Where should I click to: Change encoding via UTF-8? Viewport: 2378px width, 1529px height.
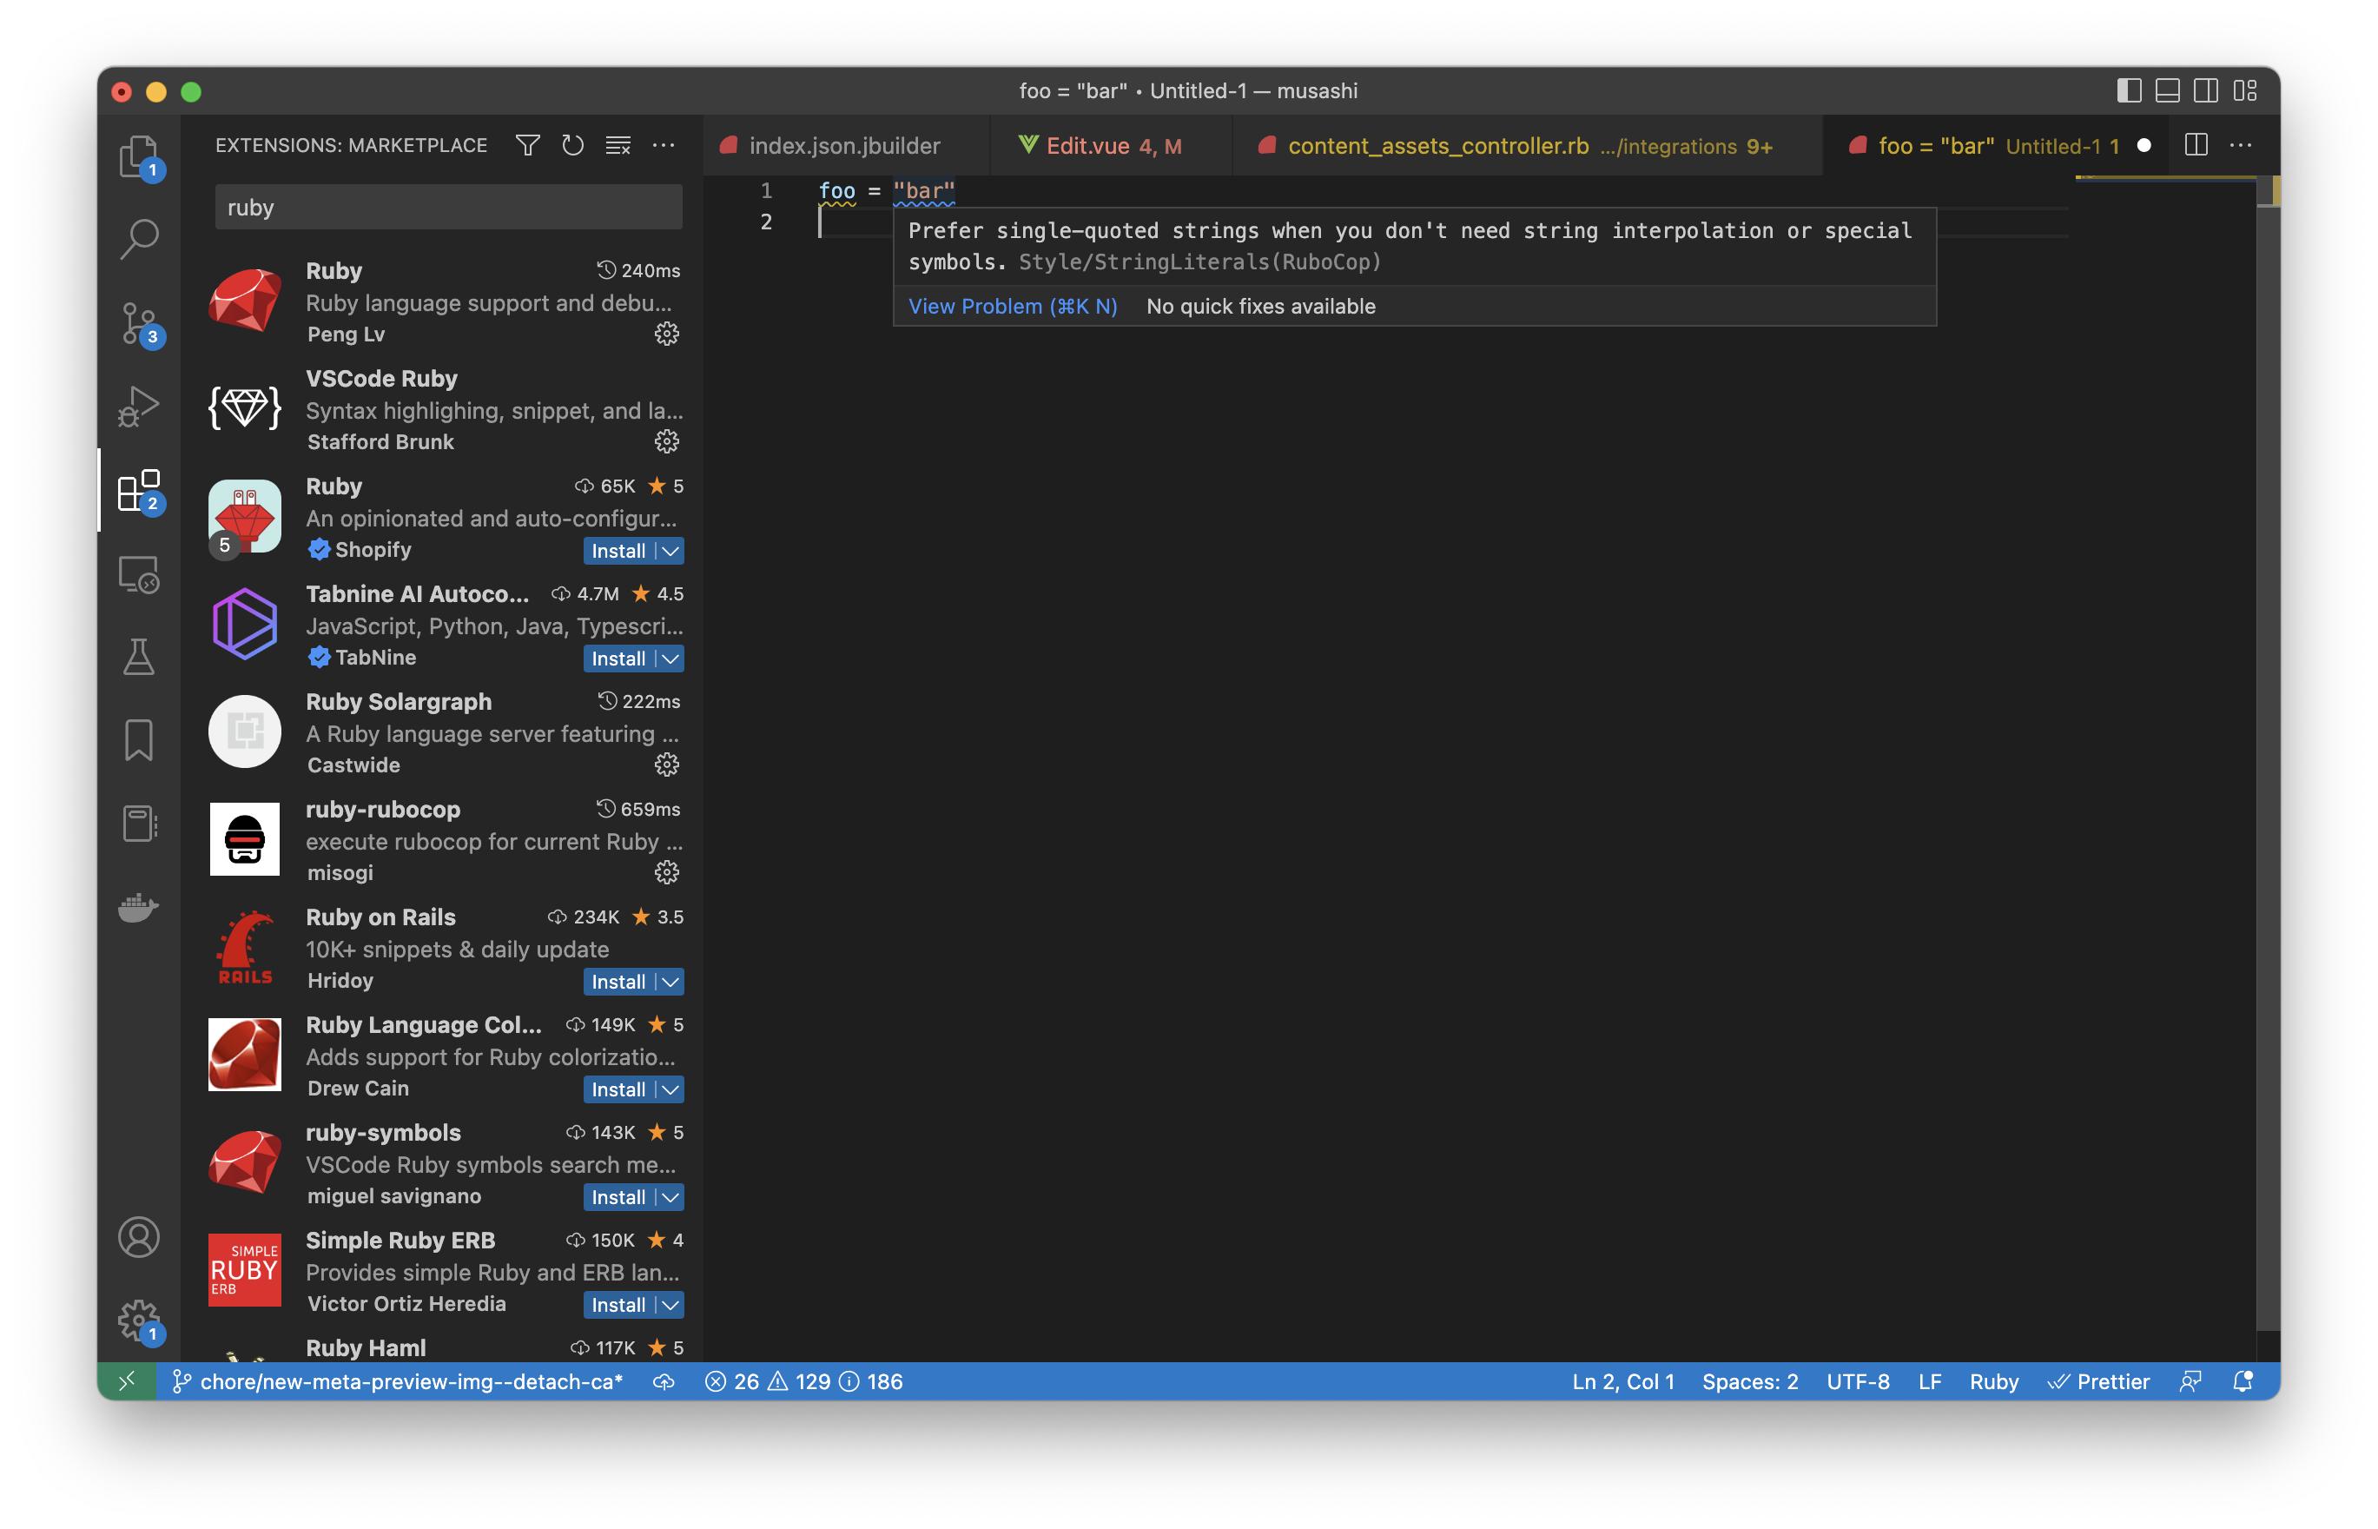coord(1857,1381)
